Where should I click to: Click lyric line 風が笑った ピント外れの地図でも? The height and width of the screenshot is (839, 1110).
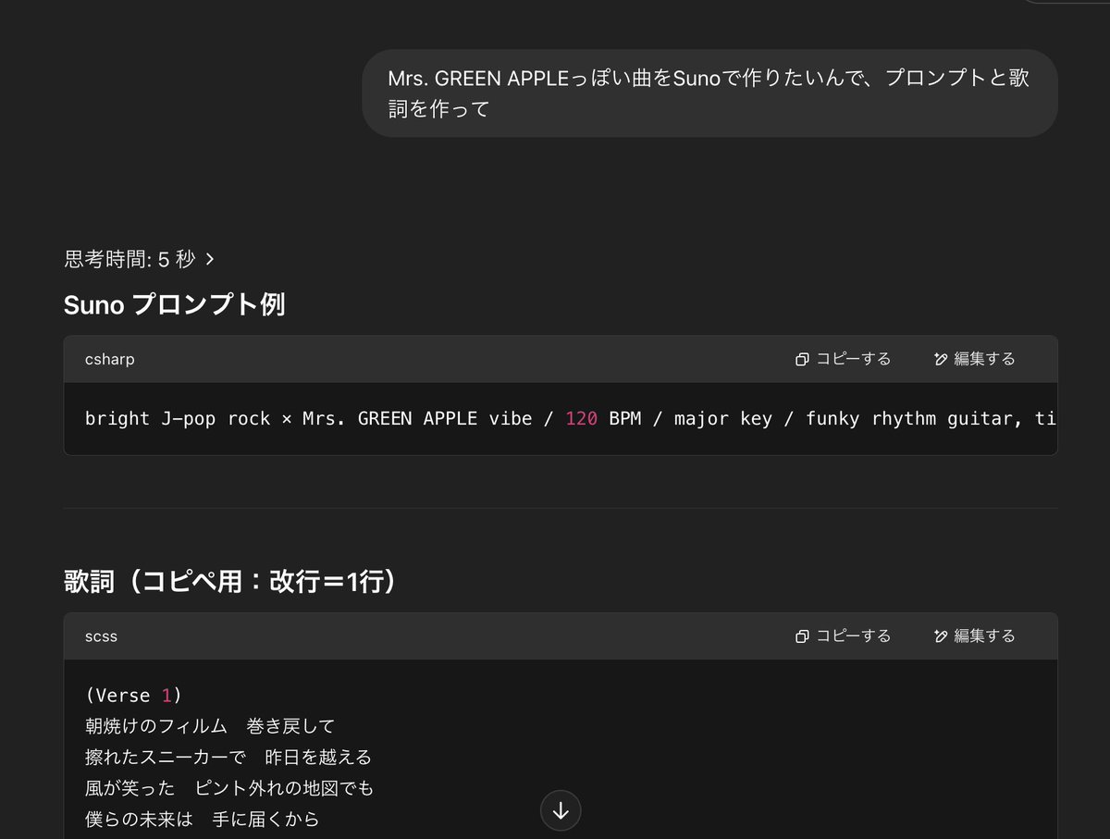coord(229,788)
